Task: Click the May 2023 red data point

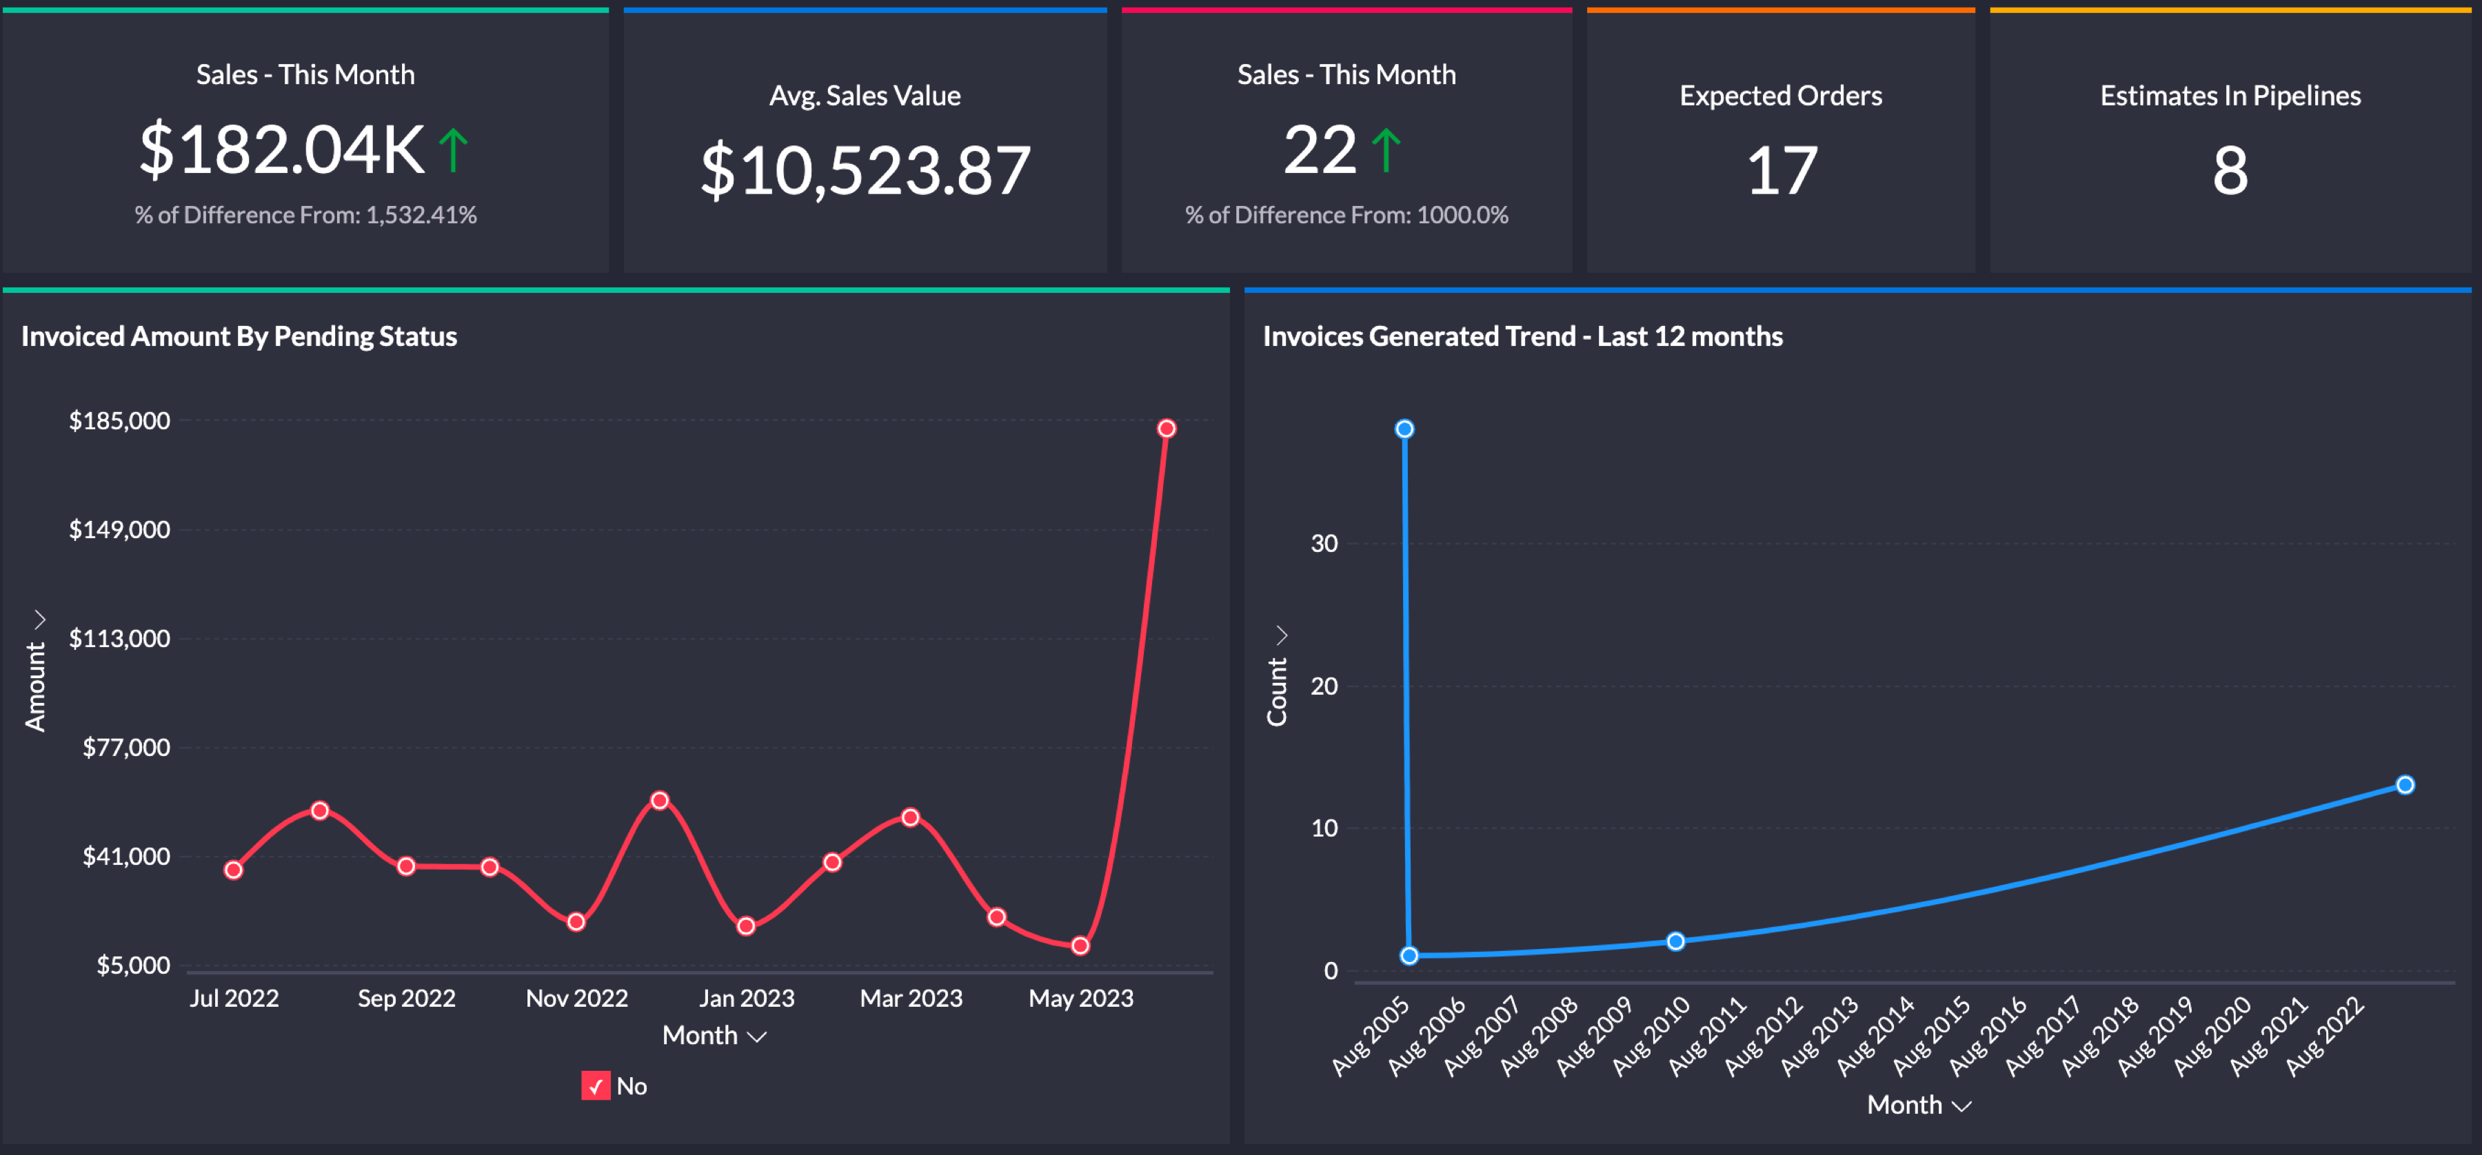Action: point(1080,946)
